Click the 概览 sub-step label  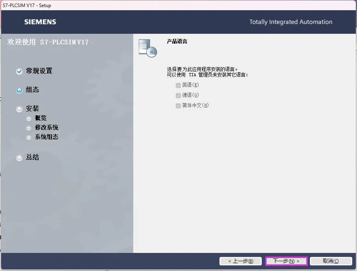click(41, 118)
